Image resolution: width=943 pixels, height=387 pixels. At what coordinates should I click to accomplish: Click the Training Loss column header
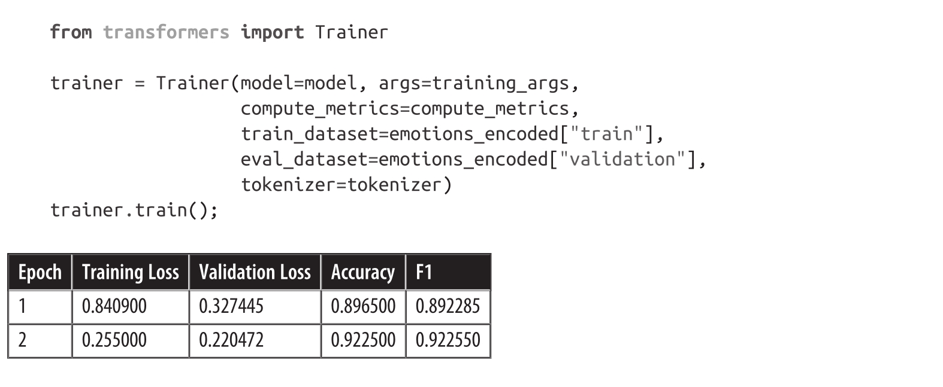point(130,272)
